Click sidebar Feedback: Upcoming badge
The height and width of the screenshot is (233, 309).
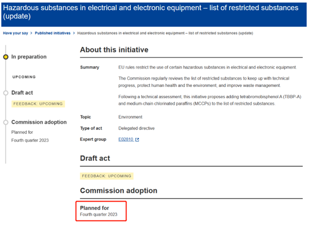pyautogui.click(x=38, y=104)
